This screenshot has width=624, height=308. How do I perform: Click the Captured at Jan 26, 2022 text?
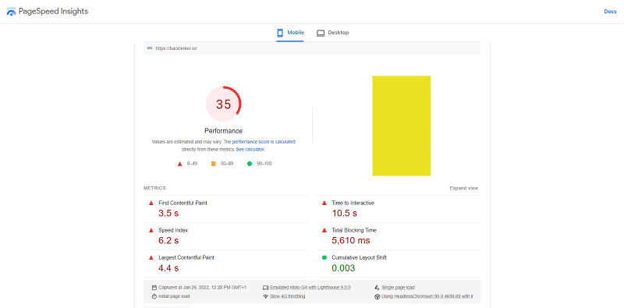point(203,287)
